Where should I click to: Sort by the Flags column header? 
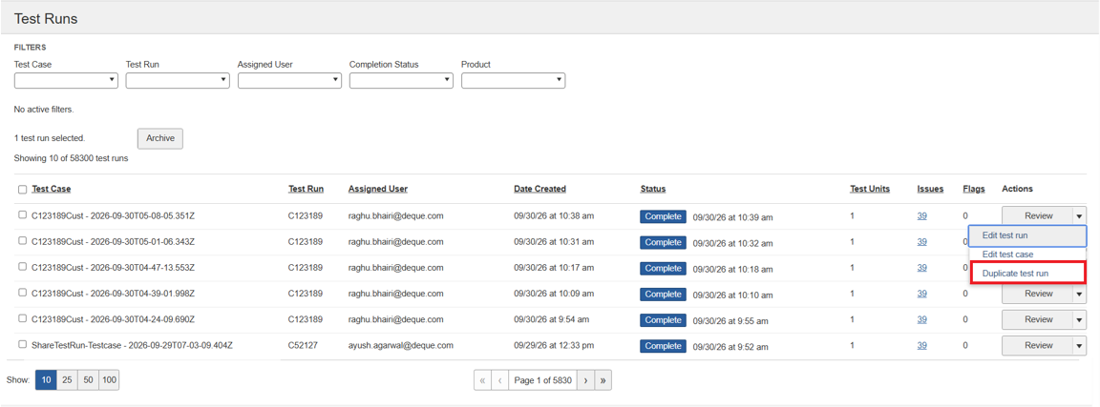click(x=974, y=189)
